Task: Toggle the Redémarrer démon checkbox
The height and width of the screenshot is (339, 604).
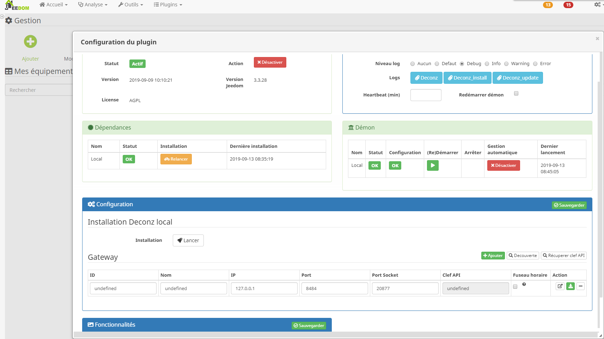Action: coord(516,93)
